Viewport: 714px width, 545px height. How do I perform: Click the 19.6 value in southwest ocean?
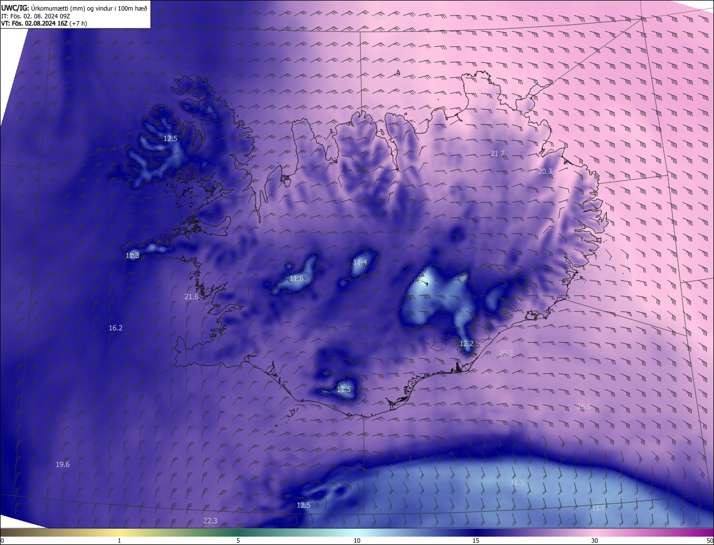(x=62, y=465)
